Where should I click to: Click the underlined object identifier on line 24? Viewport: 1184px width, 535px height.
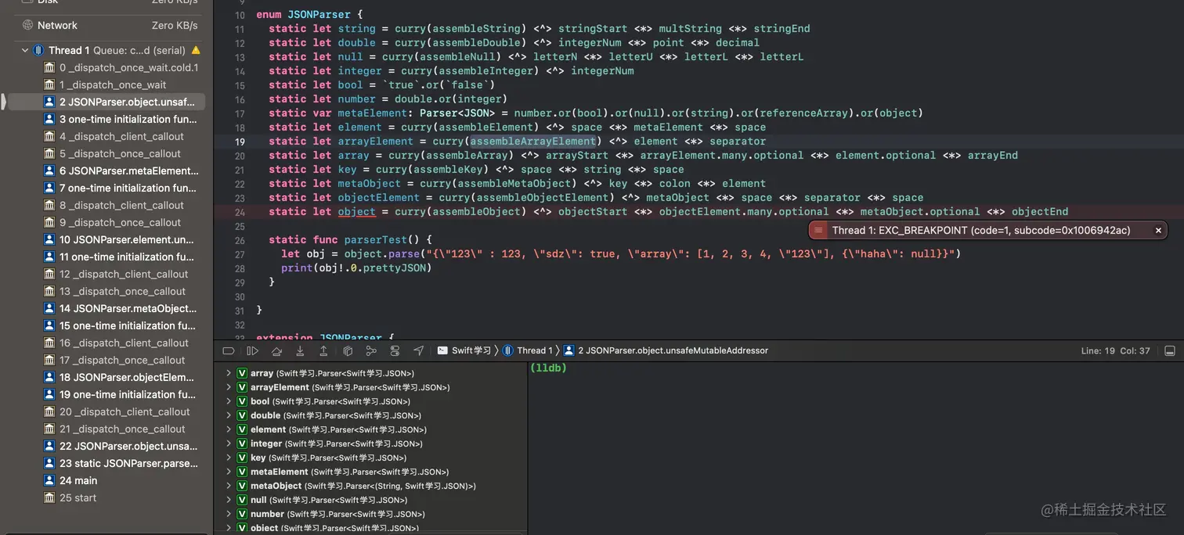point(357,212)
